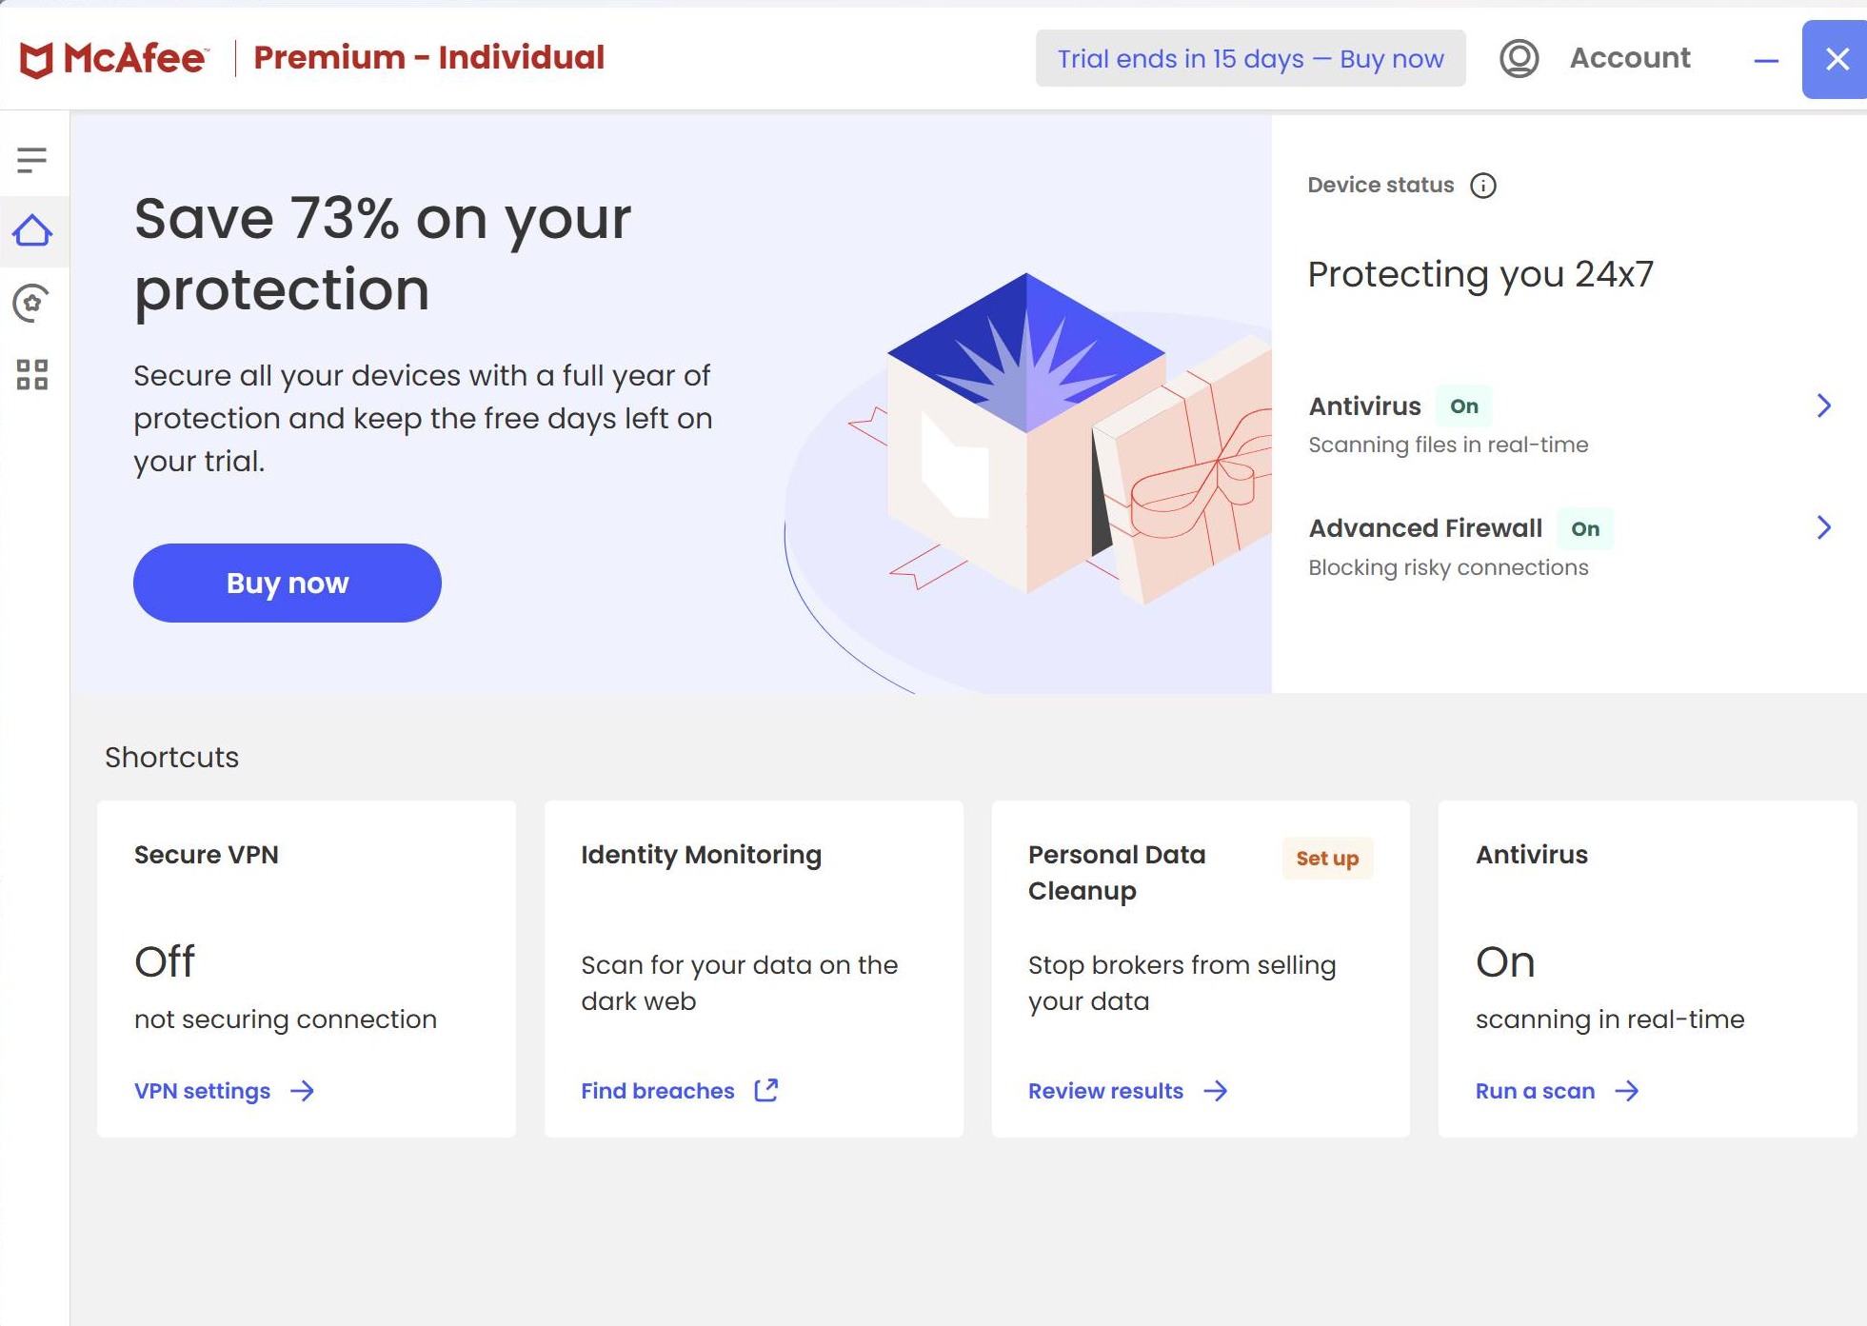
Task: Click the Account profile icon
Action: point(1519,58)
